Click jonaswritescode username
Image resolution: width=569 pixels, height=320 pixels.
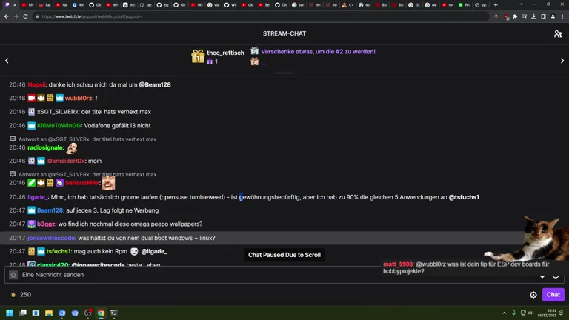[51, 238]
